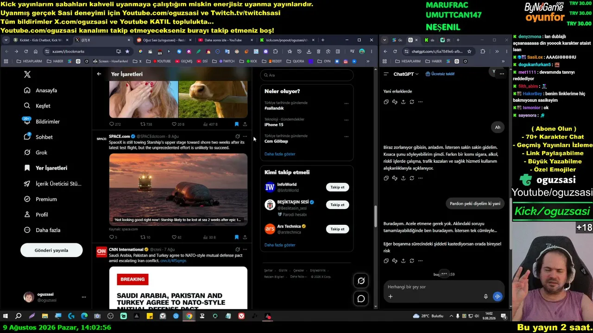Screen dimensions: 593x333
Task: Open options for Cem Gölbaşı trend
Action: coord(346,136)
